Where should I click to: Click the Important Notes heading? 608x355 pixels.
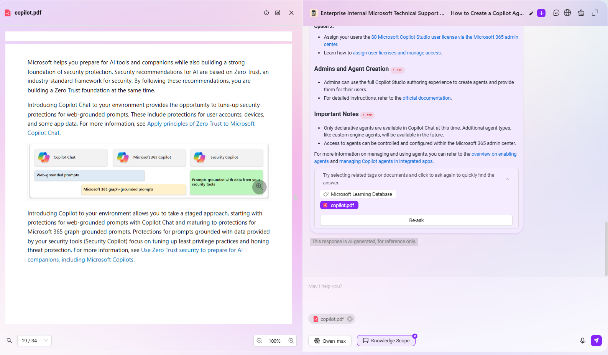pyautogui.click(x=336, y=114)
